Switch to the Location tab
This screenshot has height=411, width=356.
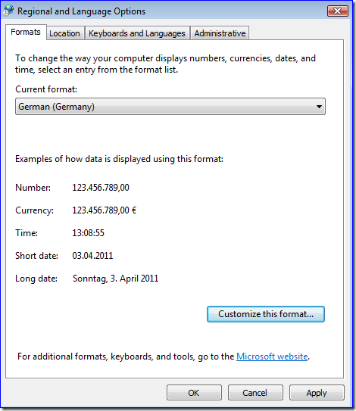(64, 33)
